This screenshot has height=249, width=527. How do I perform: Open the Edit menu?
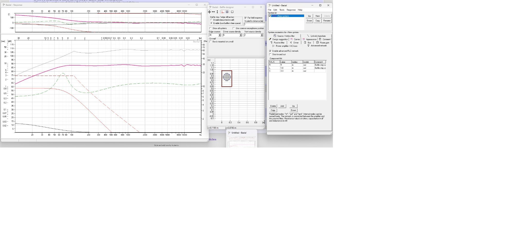point(275,10)
